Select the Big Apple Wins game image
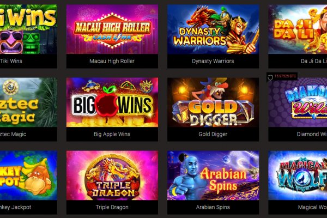Screen dimensions: 327x218 click(x=112, y=102)
